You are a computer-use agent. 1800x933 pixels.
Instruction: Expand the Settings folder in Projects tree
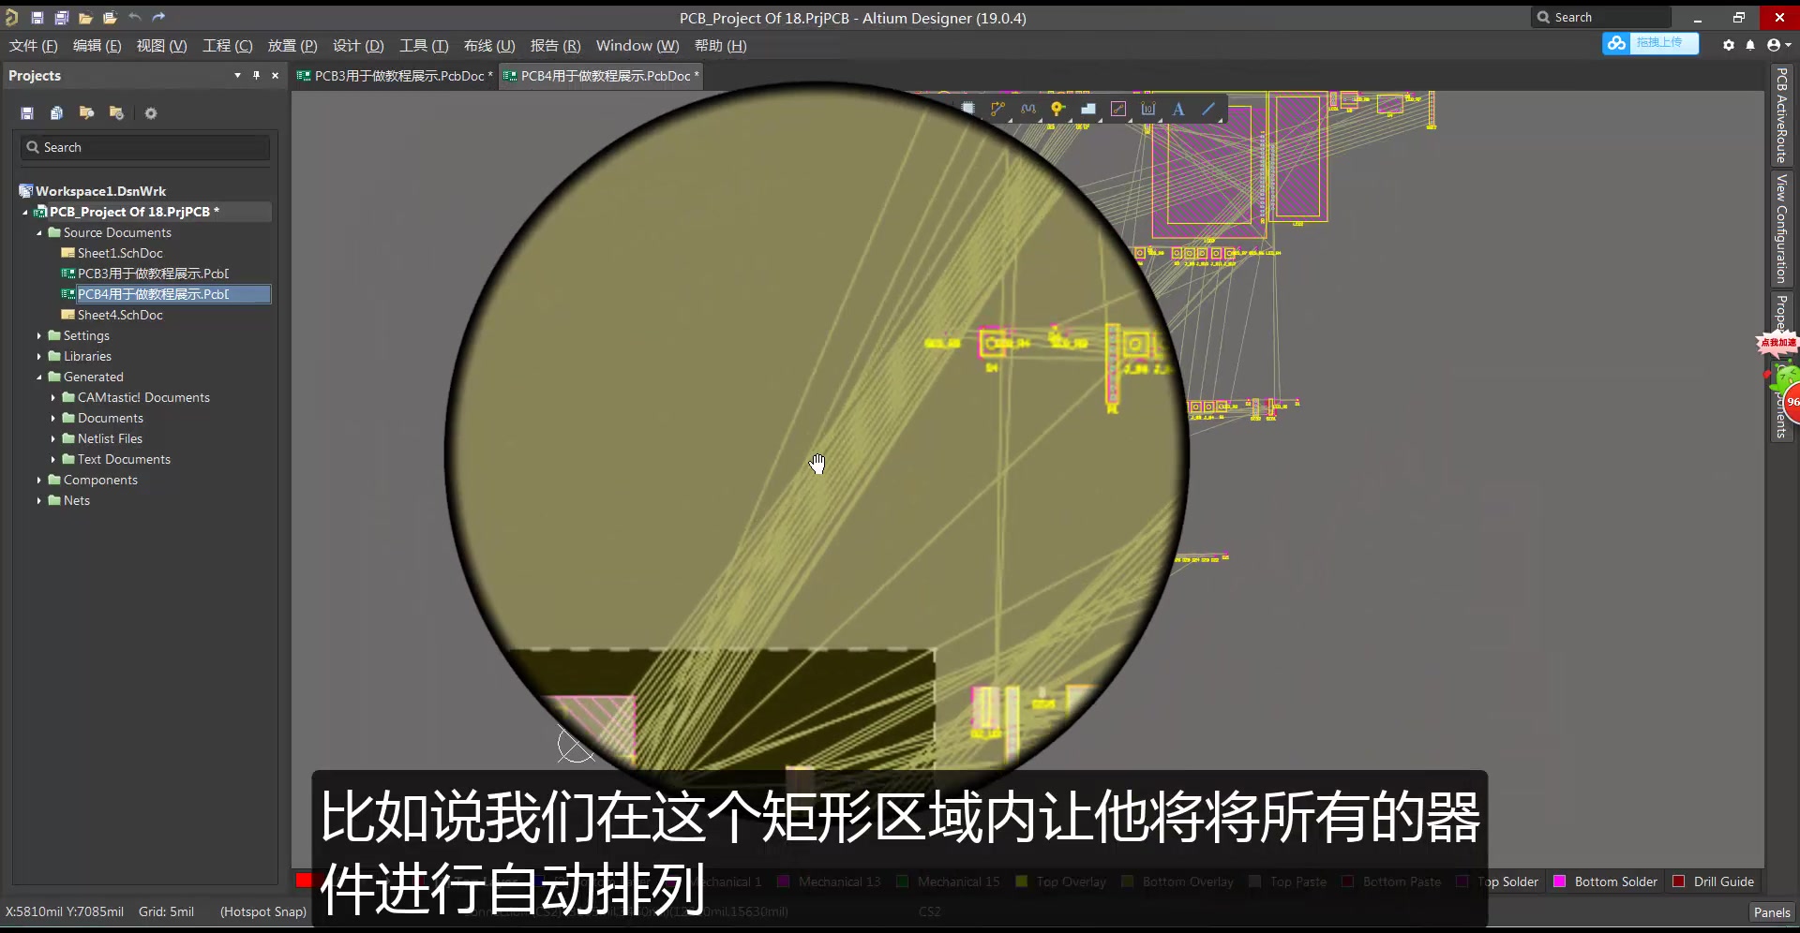click(x=38, y=335)
